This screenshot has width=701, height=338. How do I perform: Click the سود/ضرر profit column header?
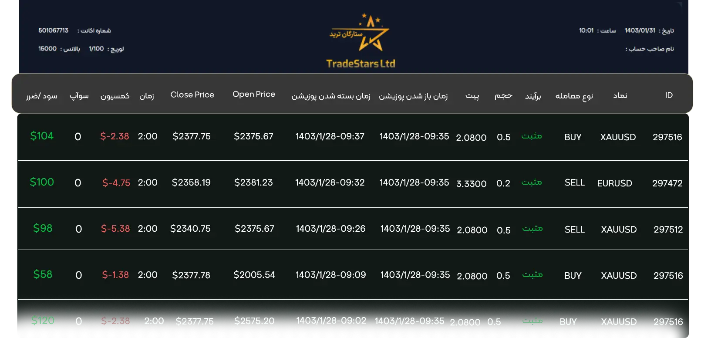click(x=41, y=96)
